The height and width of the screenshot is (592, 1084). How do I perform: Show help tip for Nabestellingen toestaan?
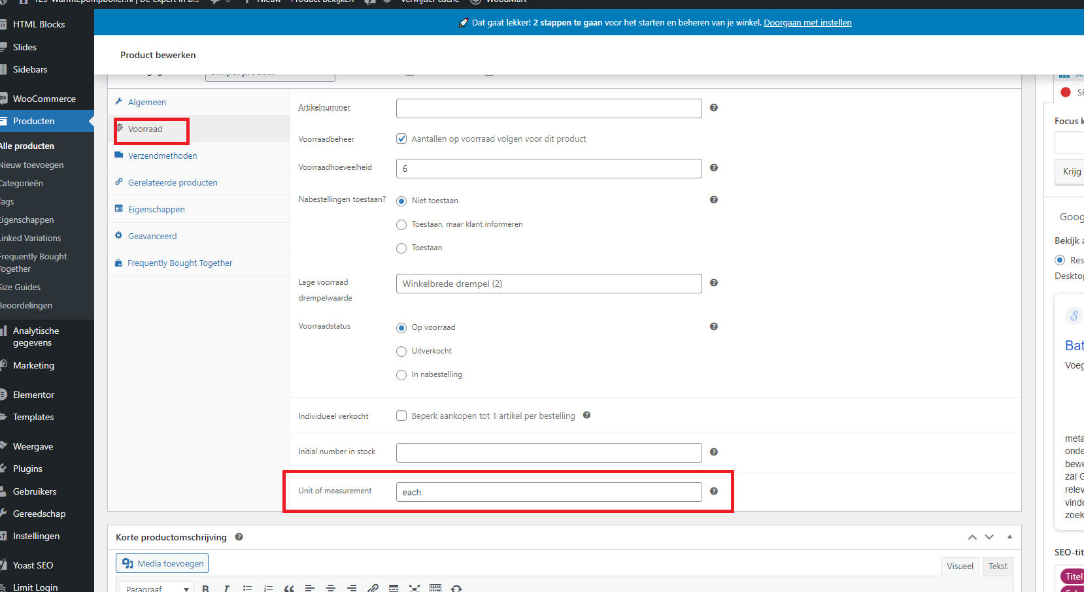coord(714,200)
